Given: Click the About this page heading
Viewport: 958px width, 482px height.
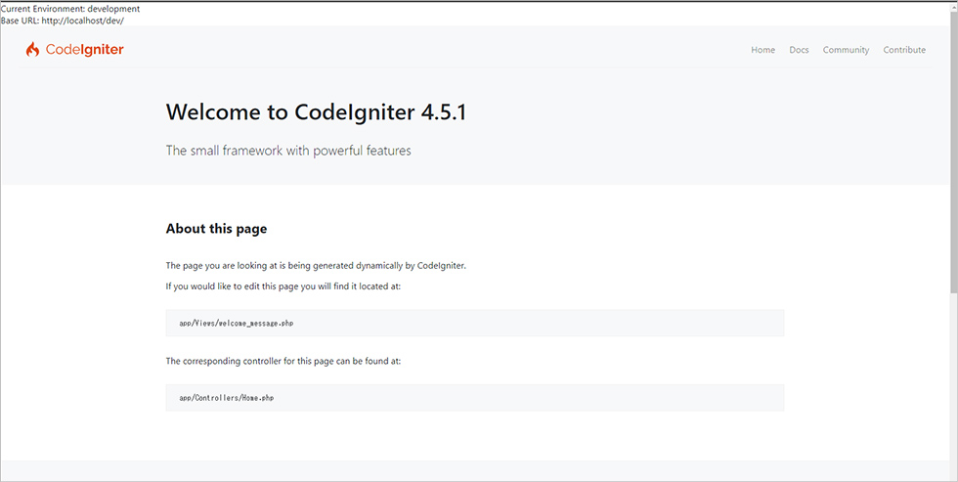Looking at the screenshot, I should [216, 229].
